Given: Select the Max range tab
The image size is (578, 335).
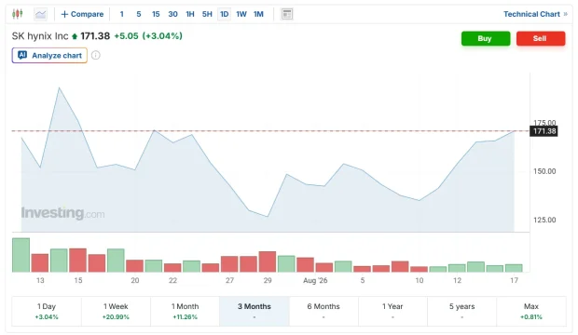Looking at the screenshot, I should coord(531,311).
